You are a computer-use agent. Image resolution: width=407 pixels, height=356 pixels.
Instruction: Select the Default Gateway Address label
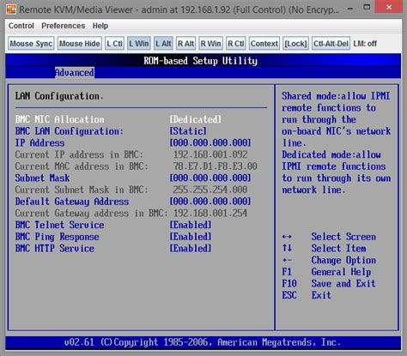[72, 202]
